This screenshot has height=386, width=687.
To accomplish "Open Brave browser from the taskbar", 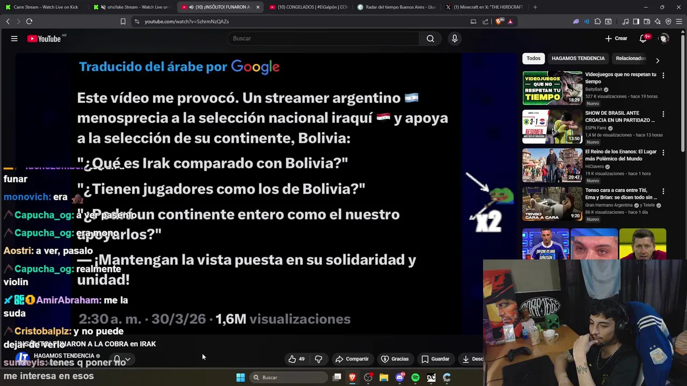I will (352, 377).
